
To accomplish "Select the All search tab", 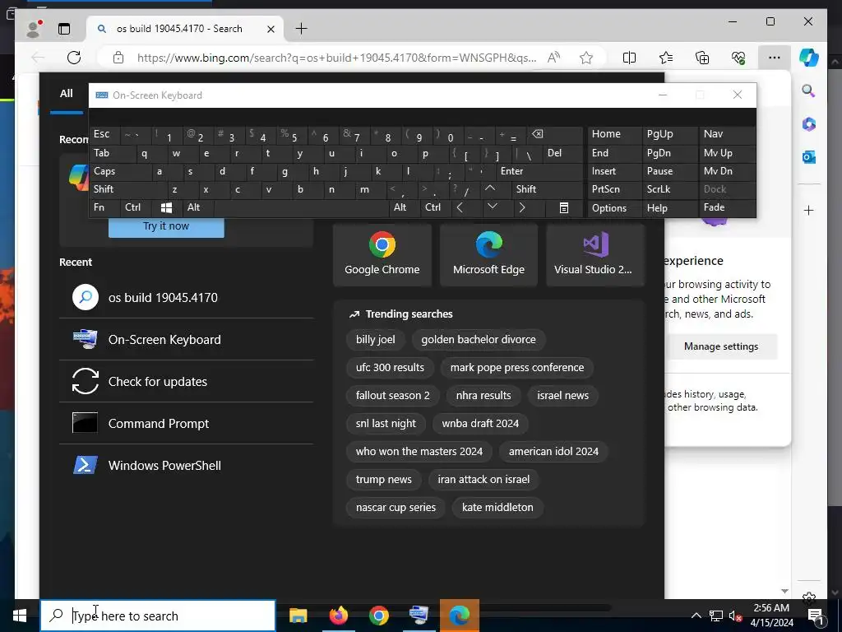I will [67, 94].
